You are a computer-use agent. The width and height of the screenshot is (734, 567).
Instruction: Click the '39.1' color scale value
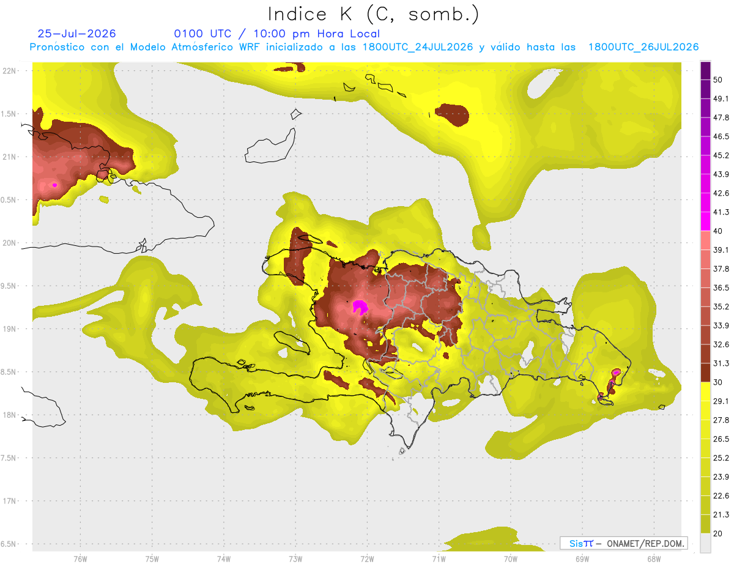(721, 250)
